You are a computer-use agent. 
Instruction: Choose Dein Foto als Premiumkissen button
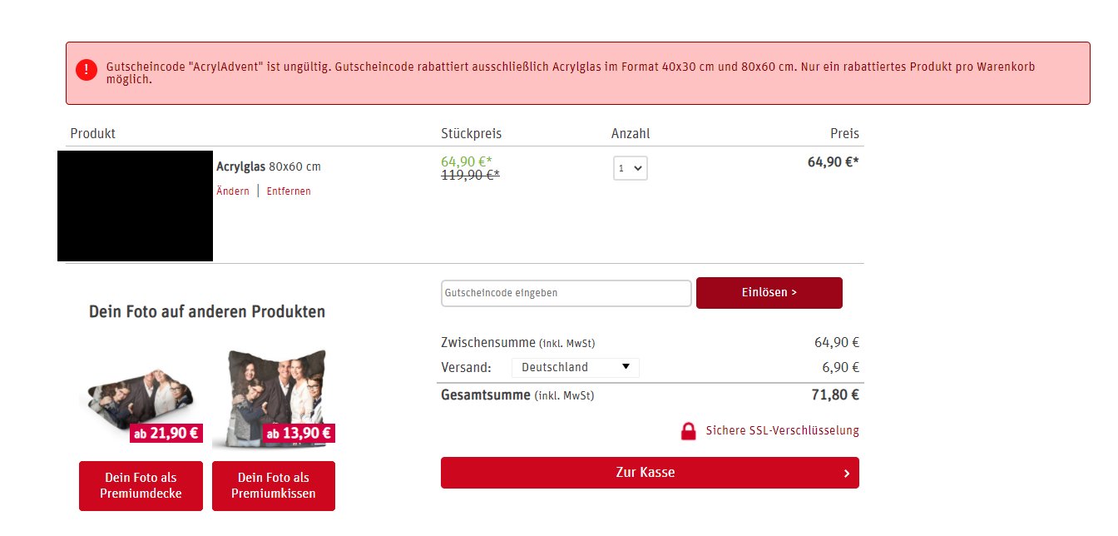point(274,486)
